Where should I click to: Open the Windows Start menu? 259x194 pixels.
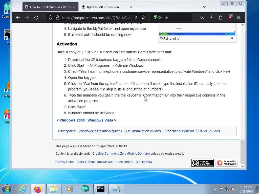pos(7,189)
